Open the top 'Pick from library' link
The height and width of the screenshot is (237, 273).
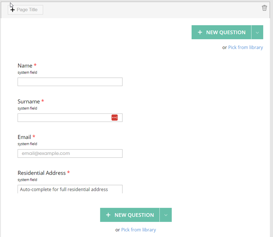(246, 47)
